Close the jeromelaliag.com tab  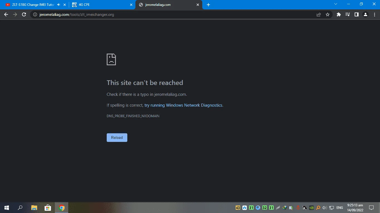(198, 5)
